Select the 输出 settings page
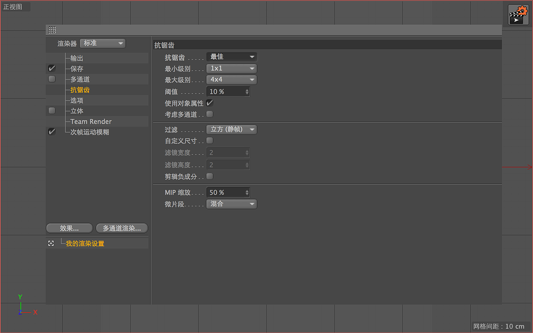 click(77, 58)
